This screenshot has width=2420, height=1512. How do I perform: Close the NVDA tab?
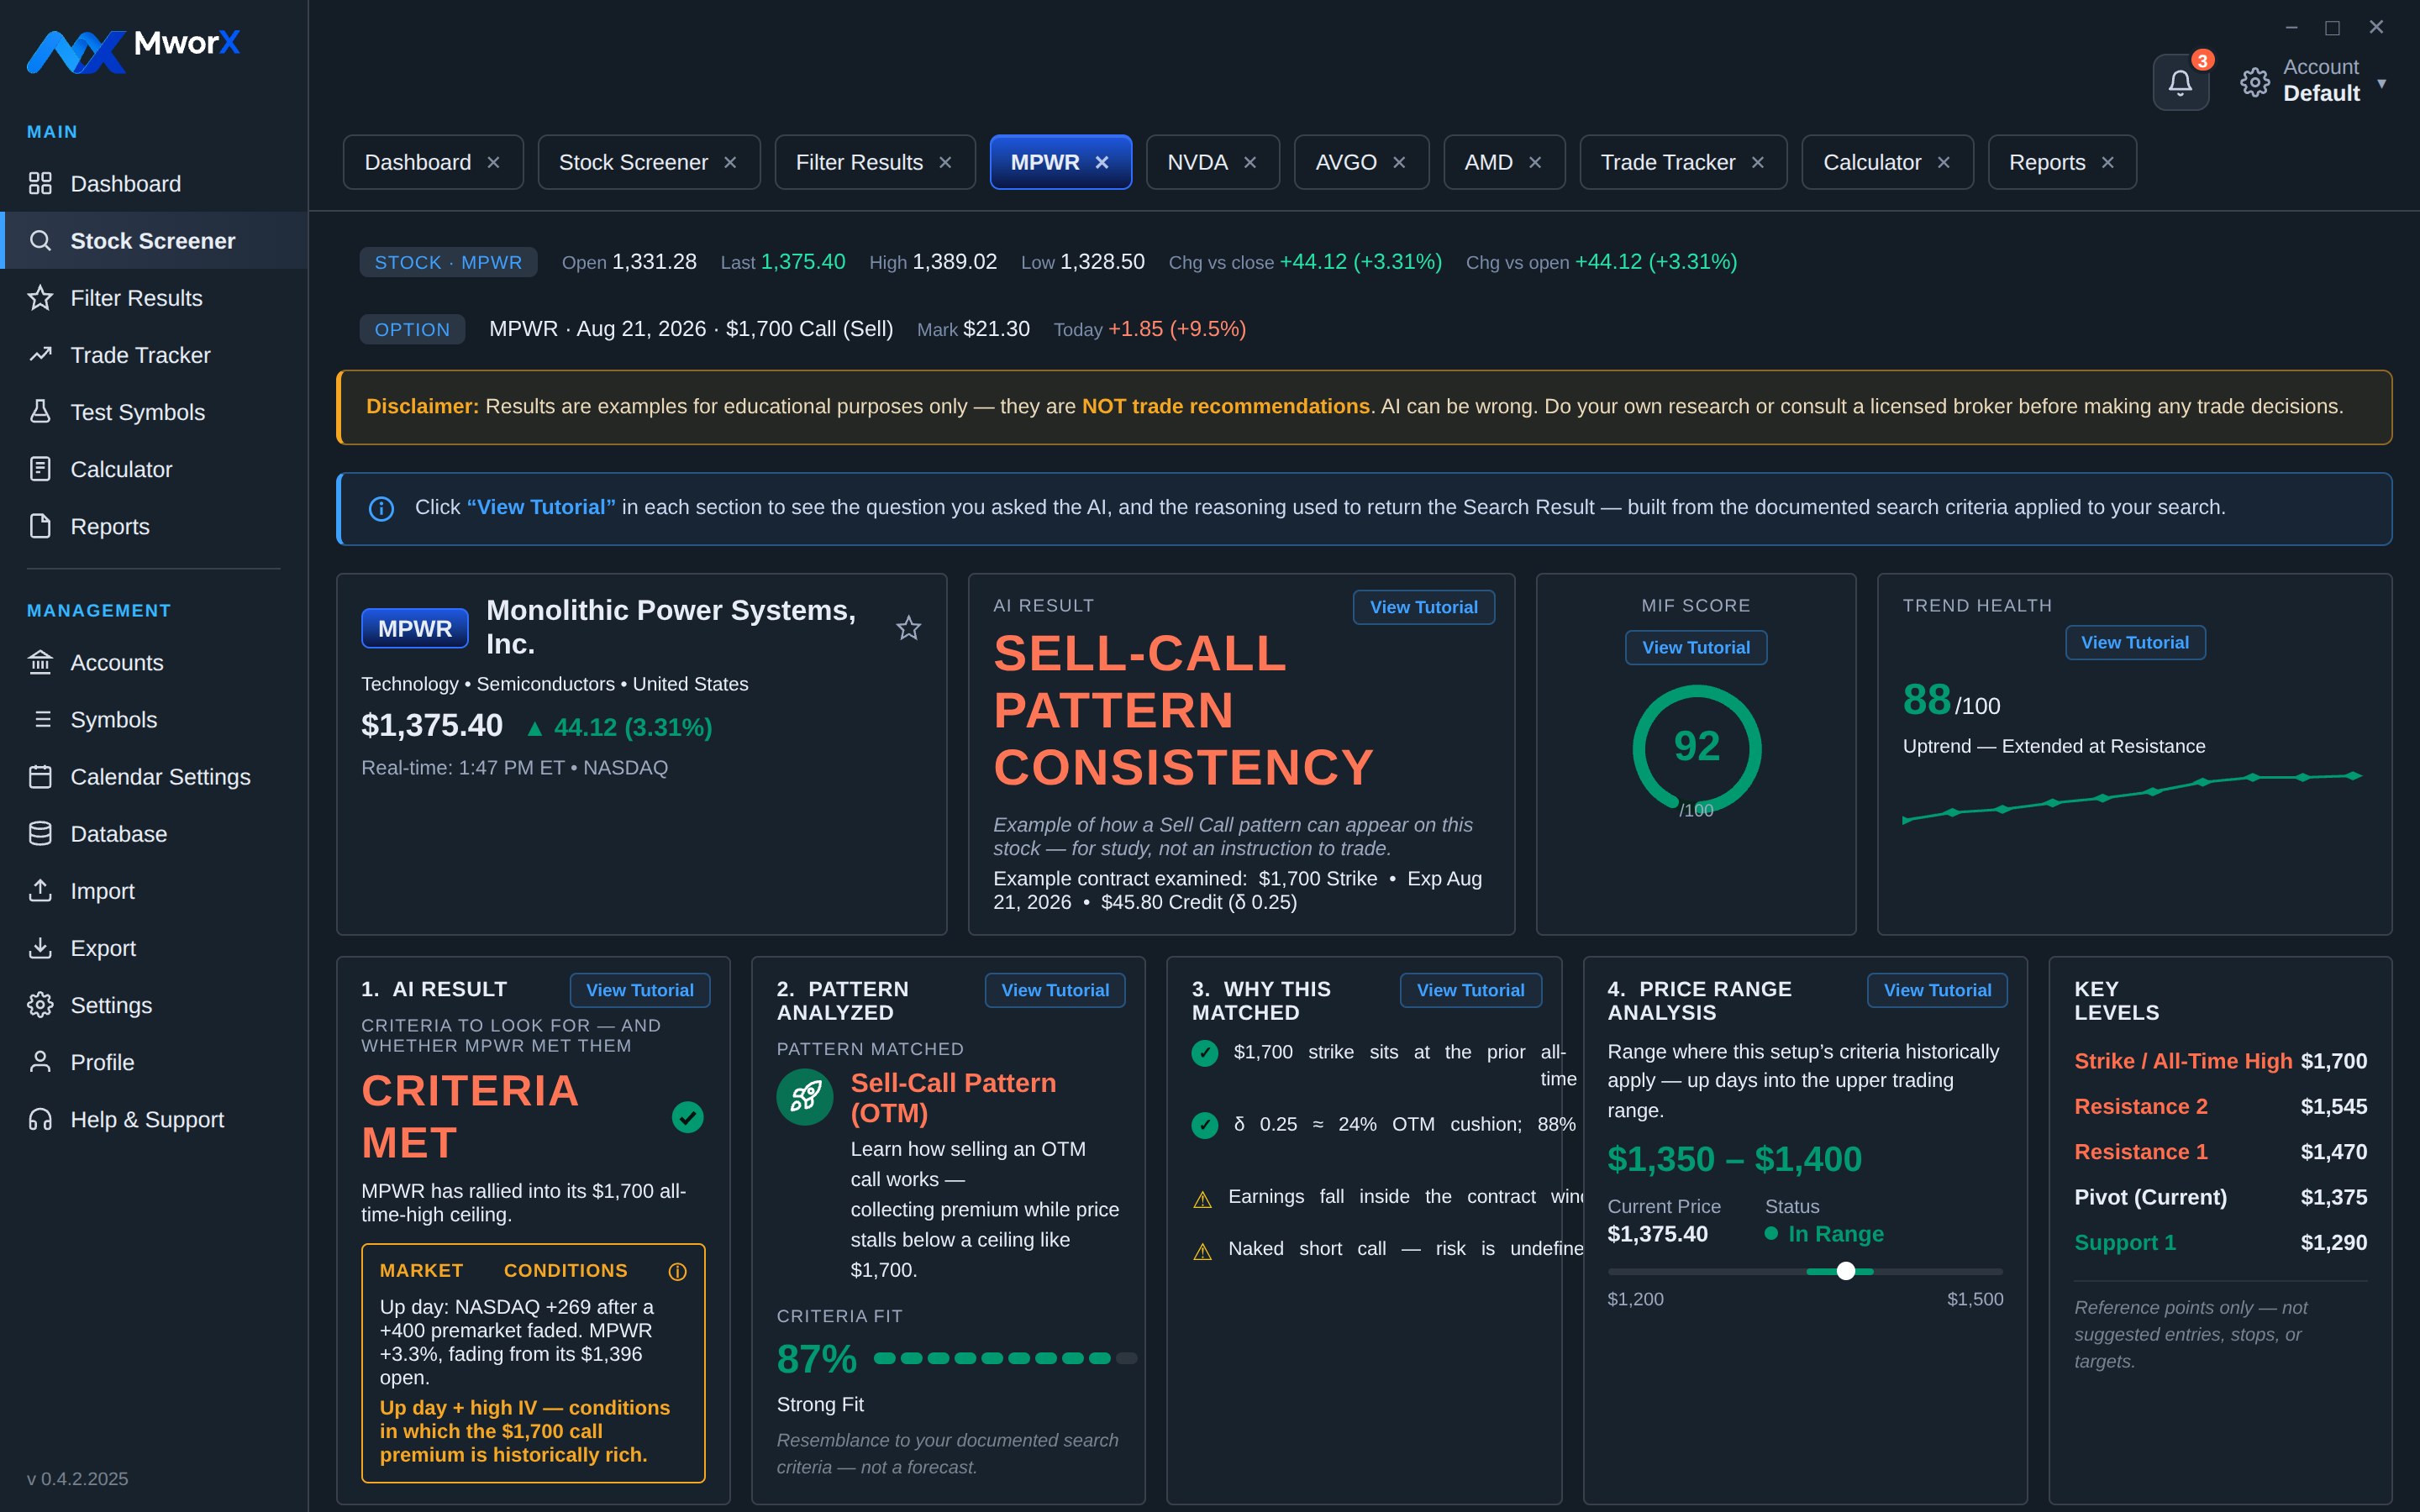[1250, 163]
